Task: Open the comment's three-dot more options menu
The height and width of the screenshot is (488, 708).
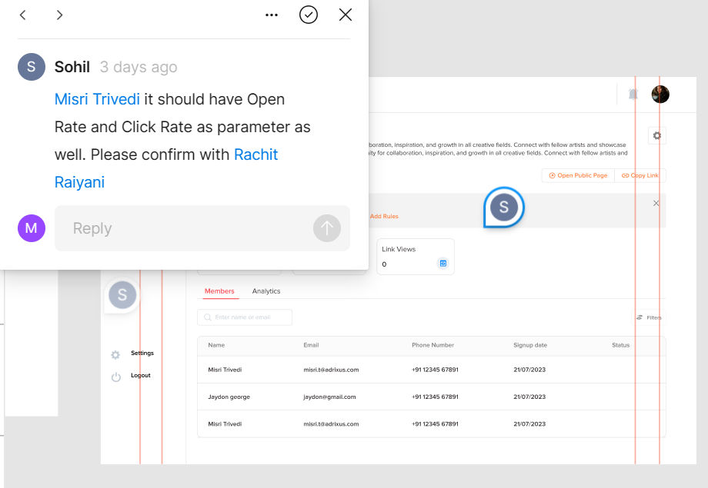Action: pos(271,15)
